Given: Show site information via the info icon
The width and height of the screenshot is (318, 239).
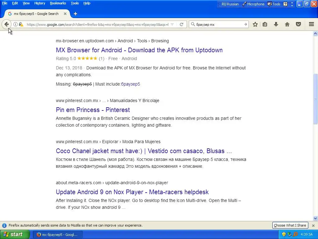Looking at the screenshot, I should click(x=16, y=24).
